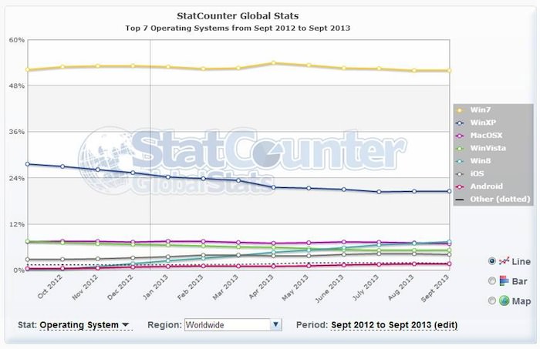The width and height of the screenshot is (540, 349).
Task: Select the Line radio button
Action: click(x=492, y=261)
